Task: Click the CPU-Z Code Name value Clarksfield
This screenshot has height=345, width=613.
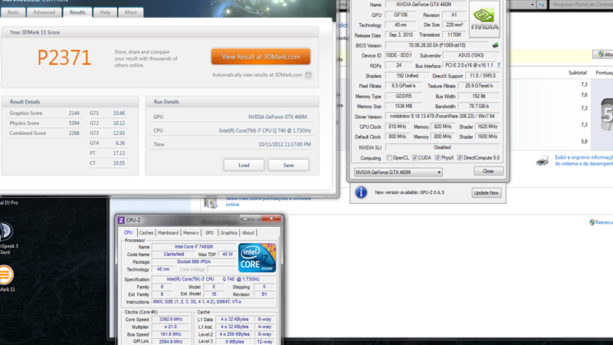Action: pyautogui.click(x=174, y=255)
